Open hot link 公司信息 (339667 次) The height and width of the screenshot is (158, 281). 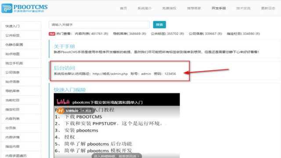pos(205,34)
